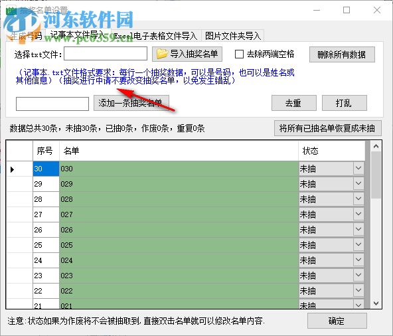Minimize the 抽奖名单设置 window
The image size is (393, 336).
click(317, 10)
